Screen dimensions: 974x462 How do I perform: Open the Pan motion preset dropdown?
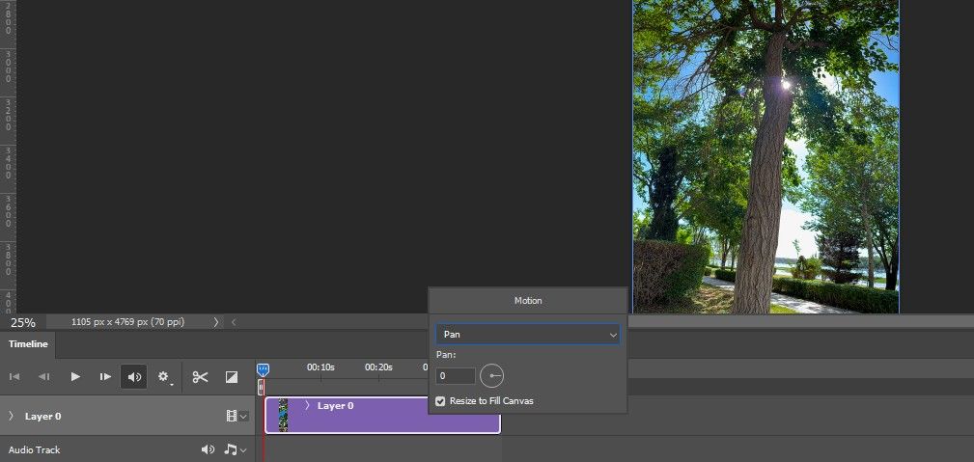click(x=527, y=334)
